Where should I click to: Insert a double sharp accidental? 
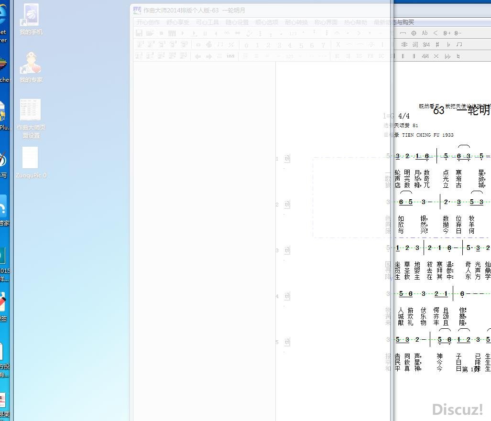point(436,56)
